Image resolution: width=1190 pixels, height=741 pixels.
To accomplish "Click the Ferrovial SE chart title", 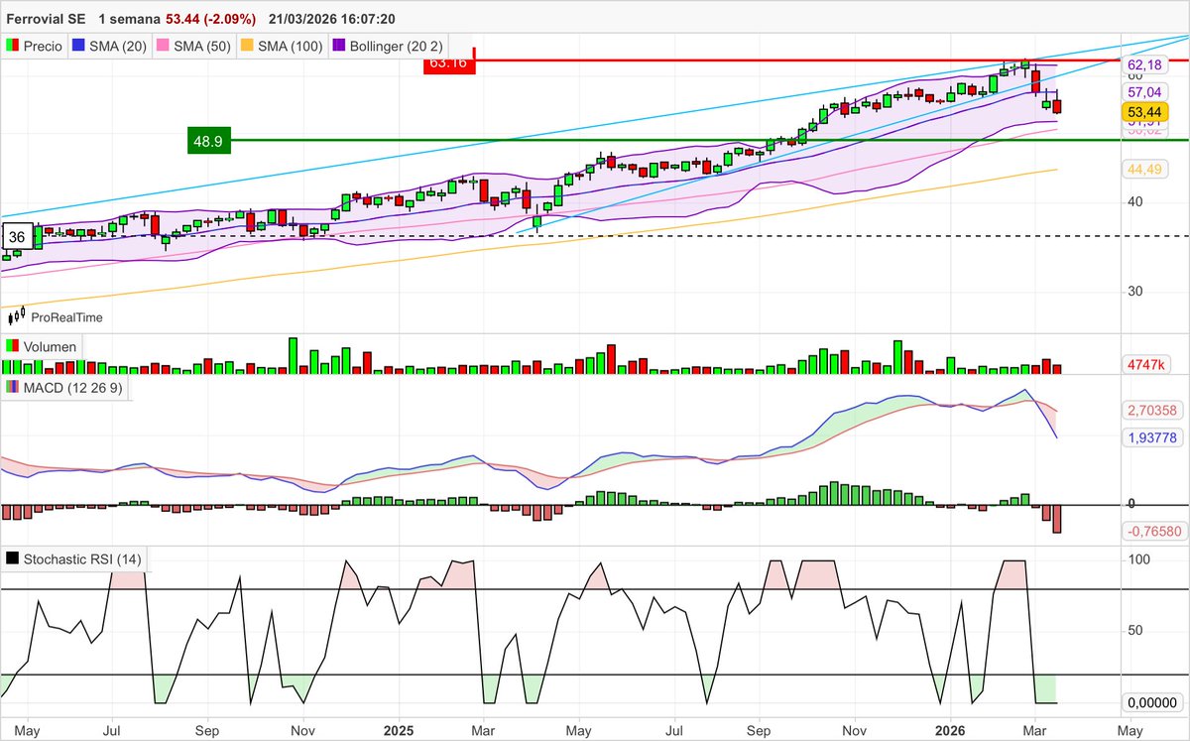I will (x=46, y=19).
